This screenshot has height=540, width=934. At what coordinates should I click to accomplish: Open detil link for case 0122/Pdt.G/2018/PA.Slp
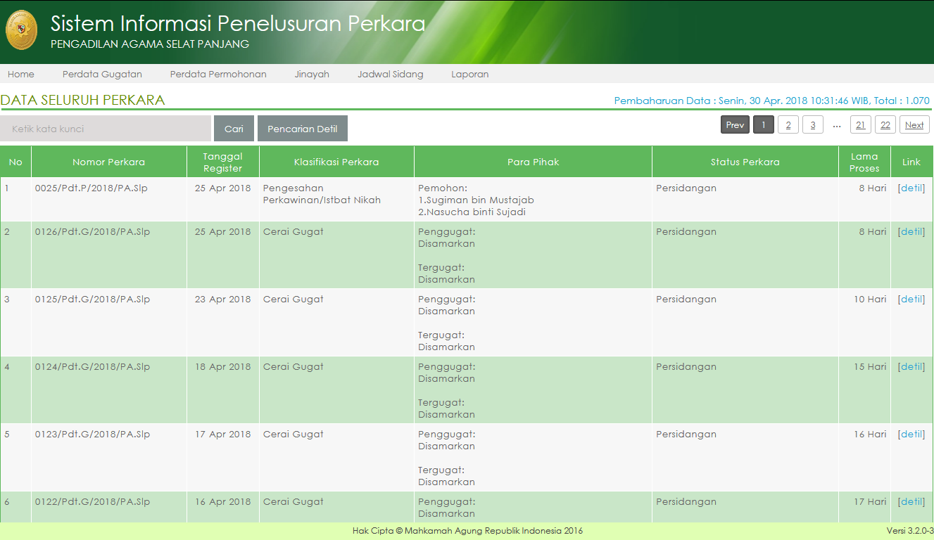[911, 502]
